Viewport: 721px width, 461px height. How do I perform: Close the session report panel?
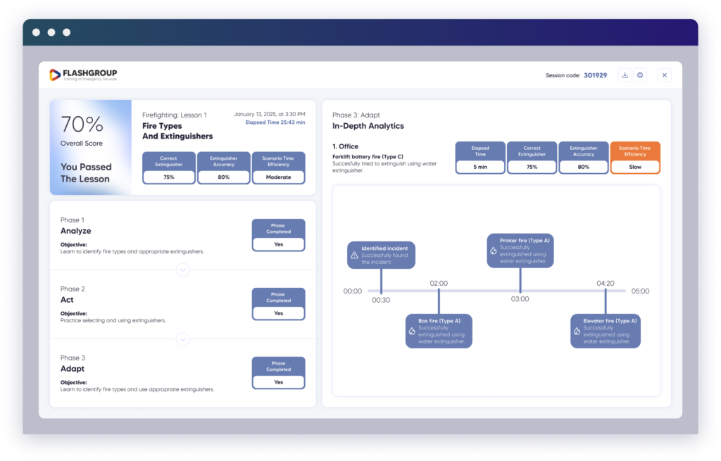(x=665, y=75)
